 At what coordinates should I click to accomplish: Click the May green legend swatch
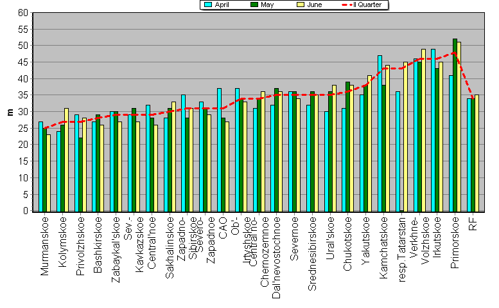(x=254, y=5)
